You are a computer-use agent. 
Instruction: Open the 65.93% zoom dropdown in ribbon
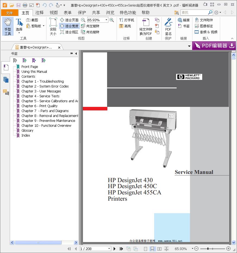[x=106, y=20]
